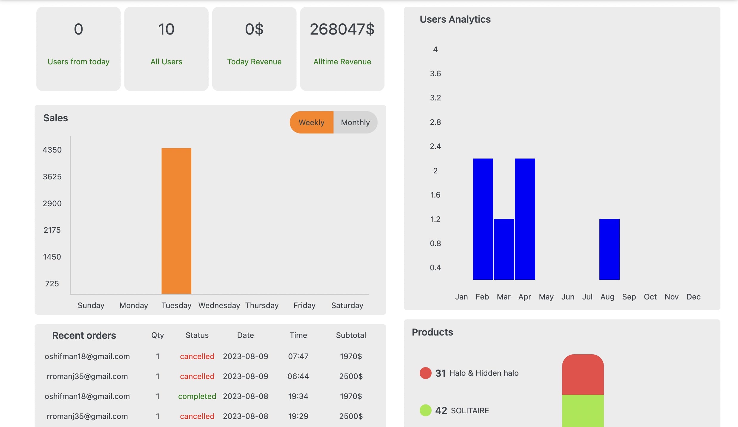The image size is (738, 427).
Task: Click the Subtotal column header
Action: click(351, 335)
